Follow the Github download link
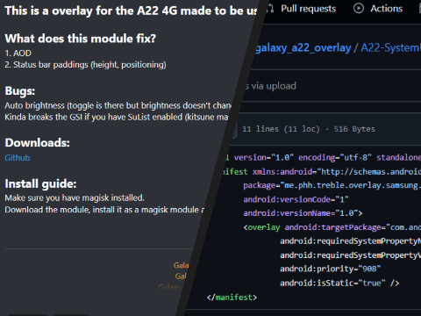This screenshot has width=421, height=316. (x=18, y=158)
